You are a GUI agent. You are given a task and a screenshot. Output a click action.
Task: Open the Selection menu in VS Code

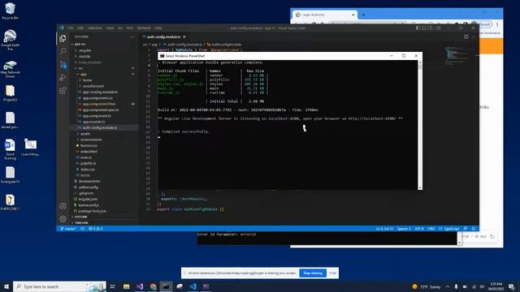pos(95,28)
